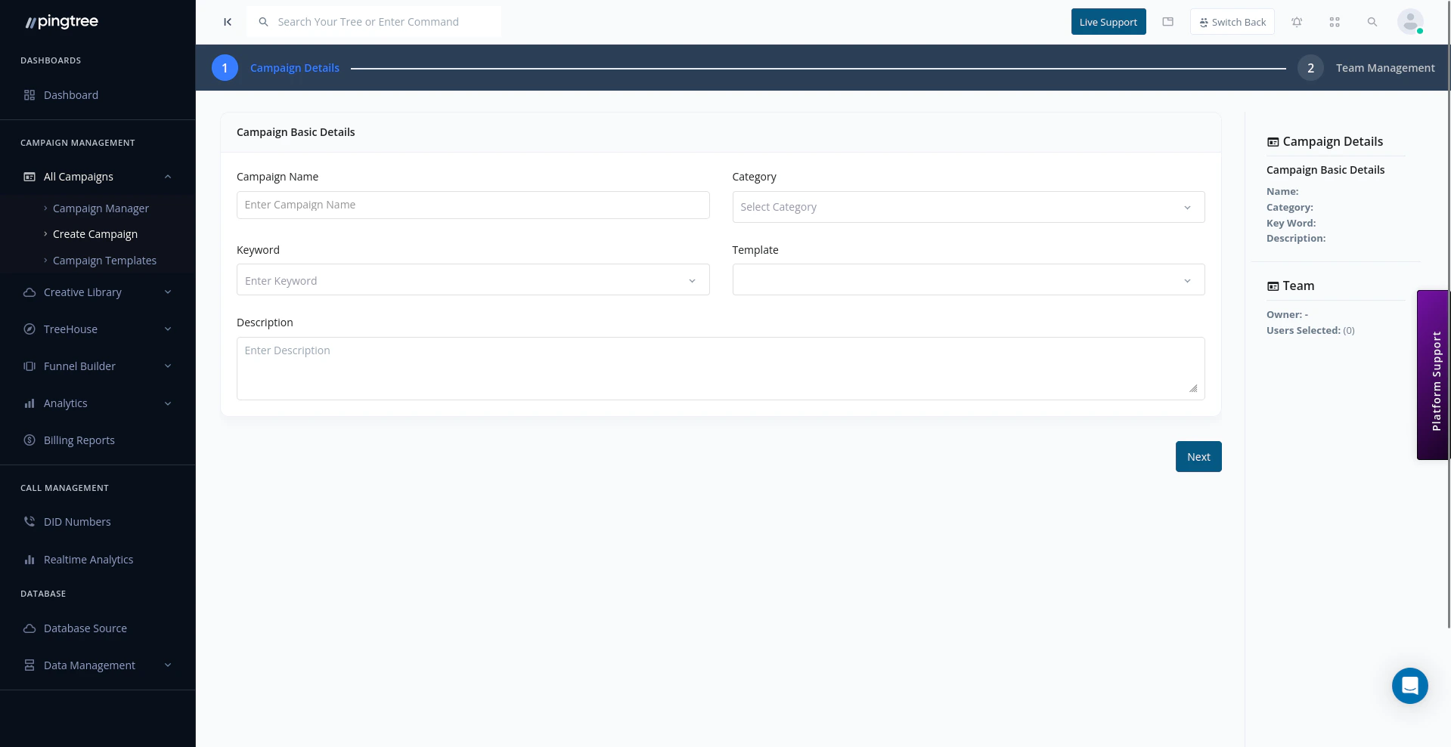Click the top-right search icon
Screen dimensions: 1451x747
[1372, 22]
